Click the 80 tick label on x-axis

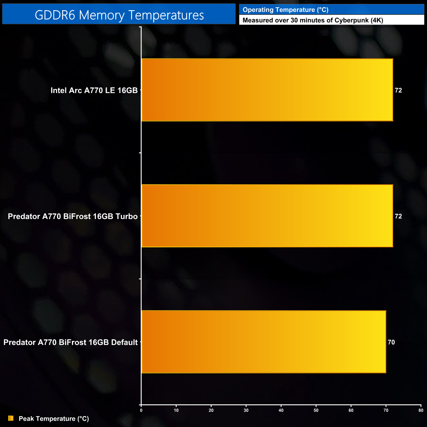click(x=421, y=410)
